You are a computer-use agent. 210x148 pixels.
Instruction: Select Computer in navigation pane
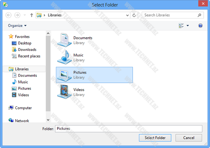23,108
